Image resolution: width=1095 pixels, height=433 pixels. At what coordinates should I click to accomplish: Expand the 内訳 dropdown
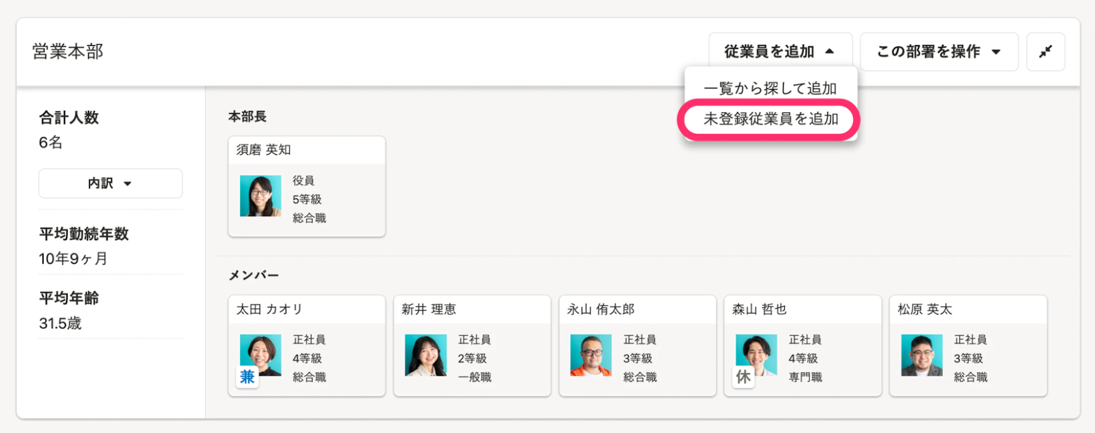coord(110,183)
